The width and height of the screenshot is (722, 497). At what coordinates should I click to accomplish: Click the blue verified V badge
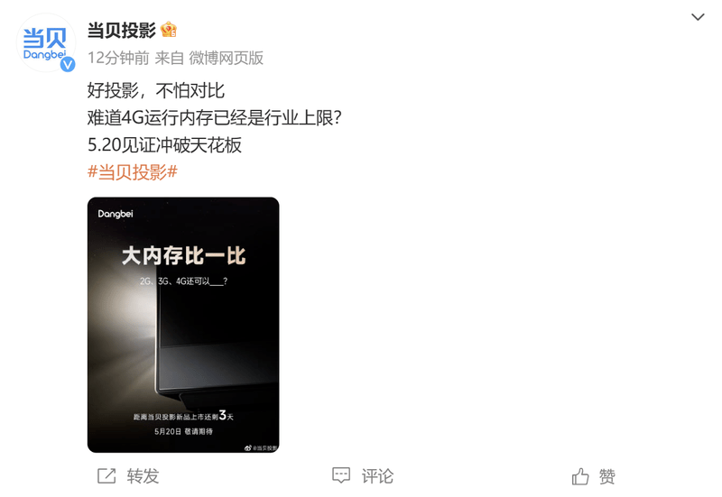click(68, 64)
